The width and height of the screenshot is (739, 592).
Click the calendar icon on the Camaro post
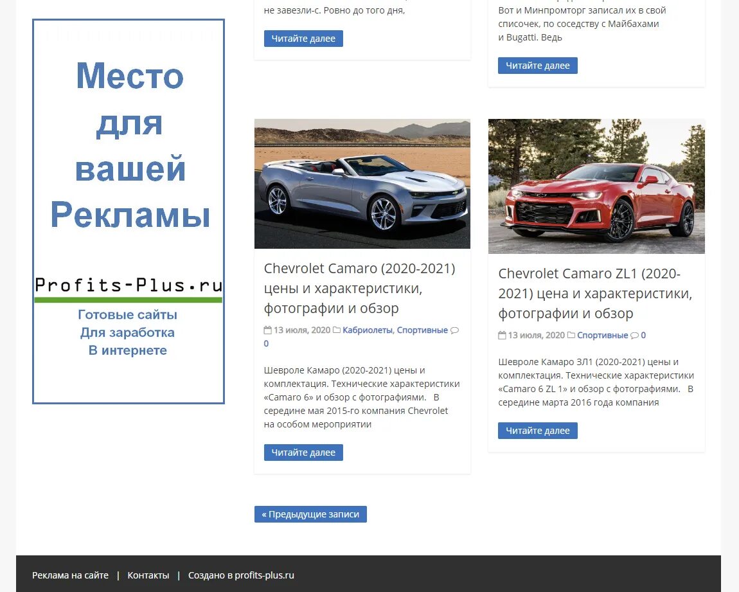(268, 330)
